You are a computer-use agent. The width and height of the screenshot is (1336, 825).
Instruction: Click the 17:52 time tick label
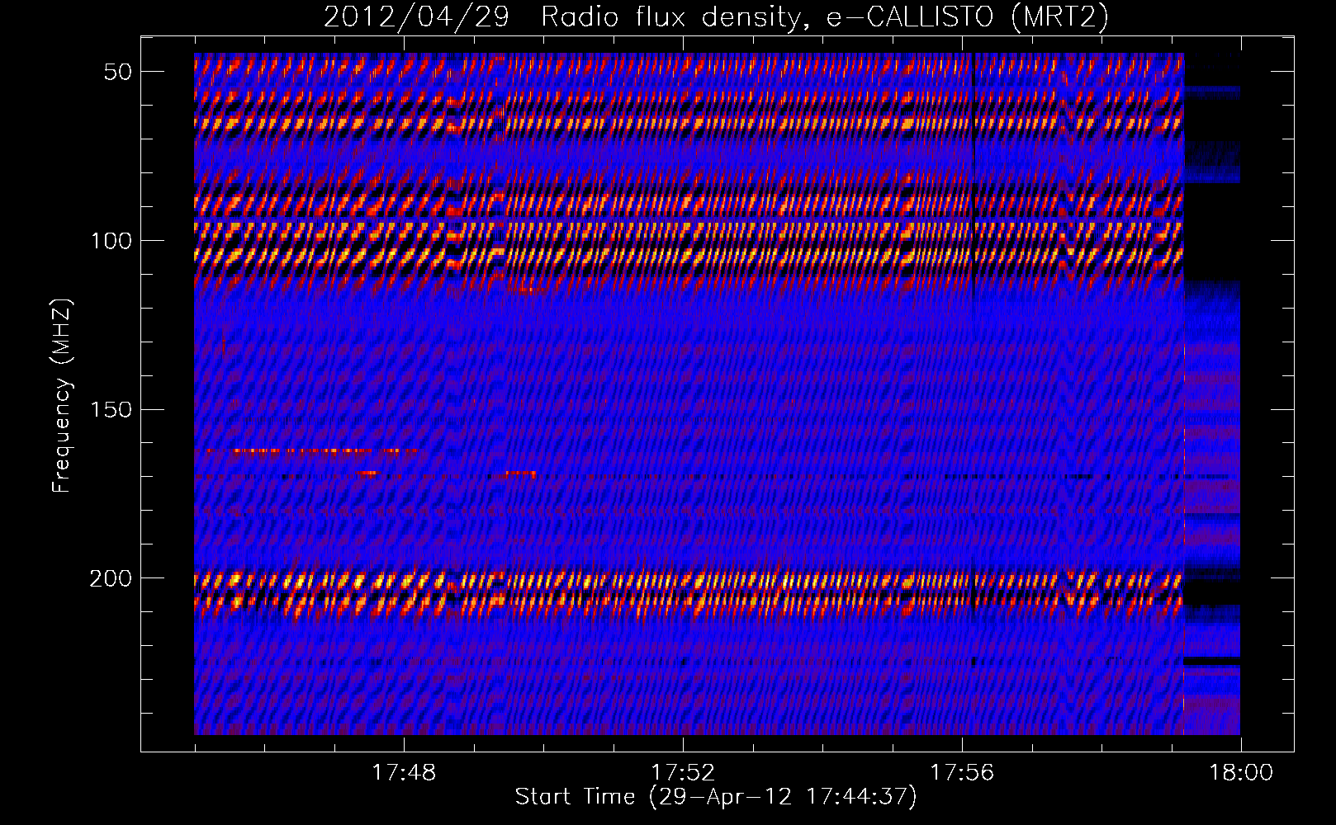tap(683, 773)
